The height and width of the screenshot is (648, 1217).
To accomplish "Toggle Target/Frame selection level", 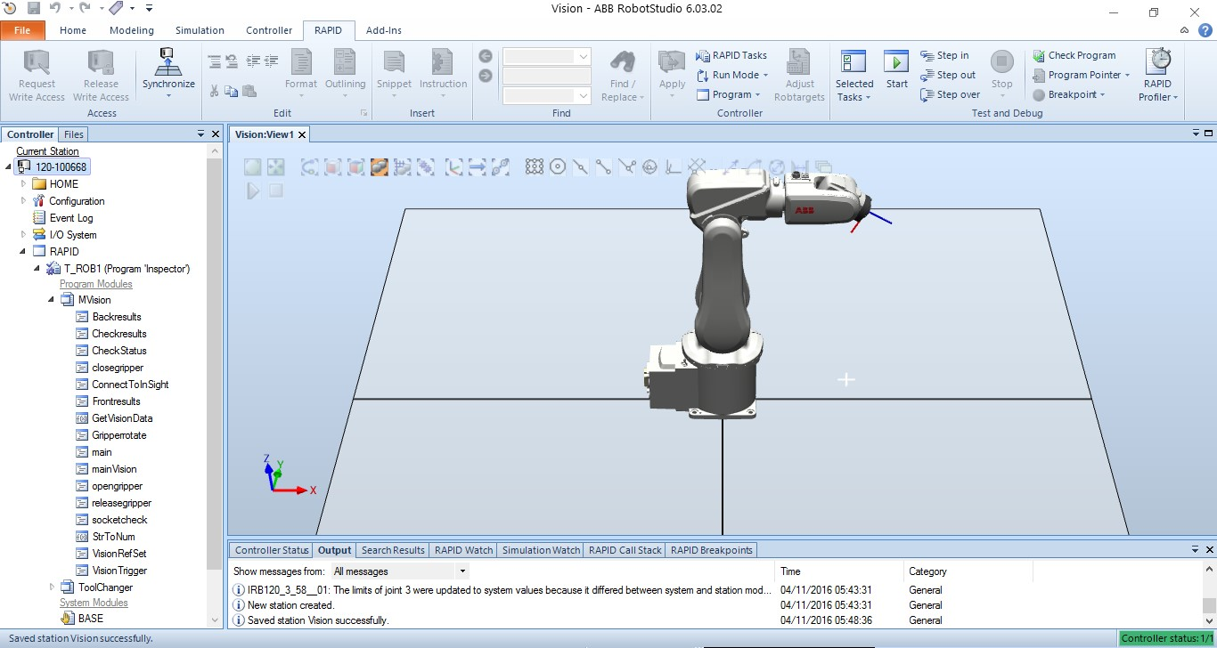I will pyautogui.click(x=453, y=166).
